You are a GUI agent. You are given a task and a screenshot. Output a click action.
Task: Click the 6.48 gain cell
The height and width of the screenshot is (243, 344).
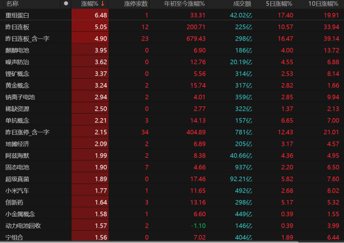(x=90, y=15)
